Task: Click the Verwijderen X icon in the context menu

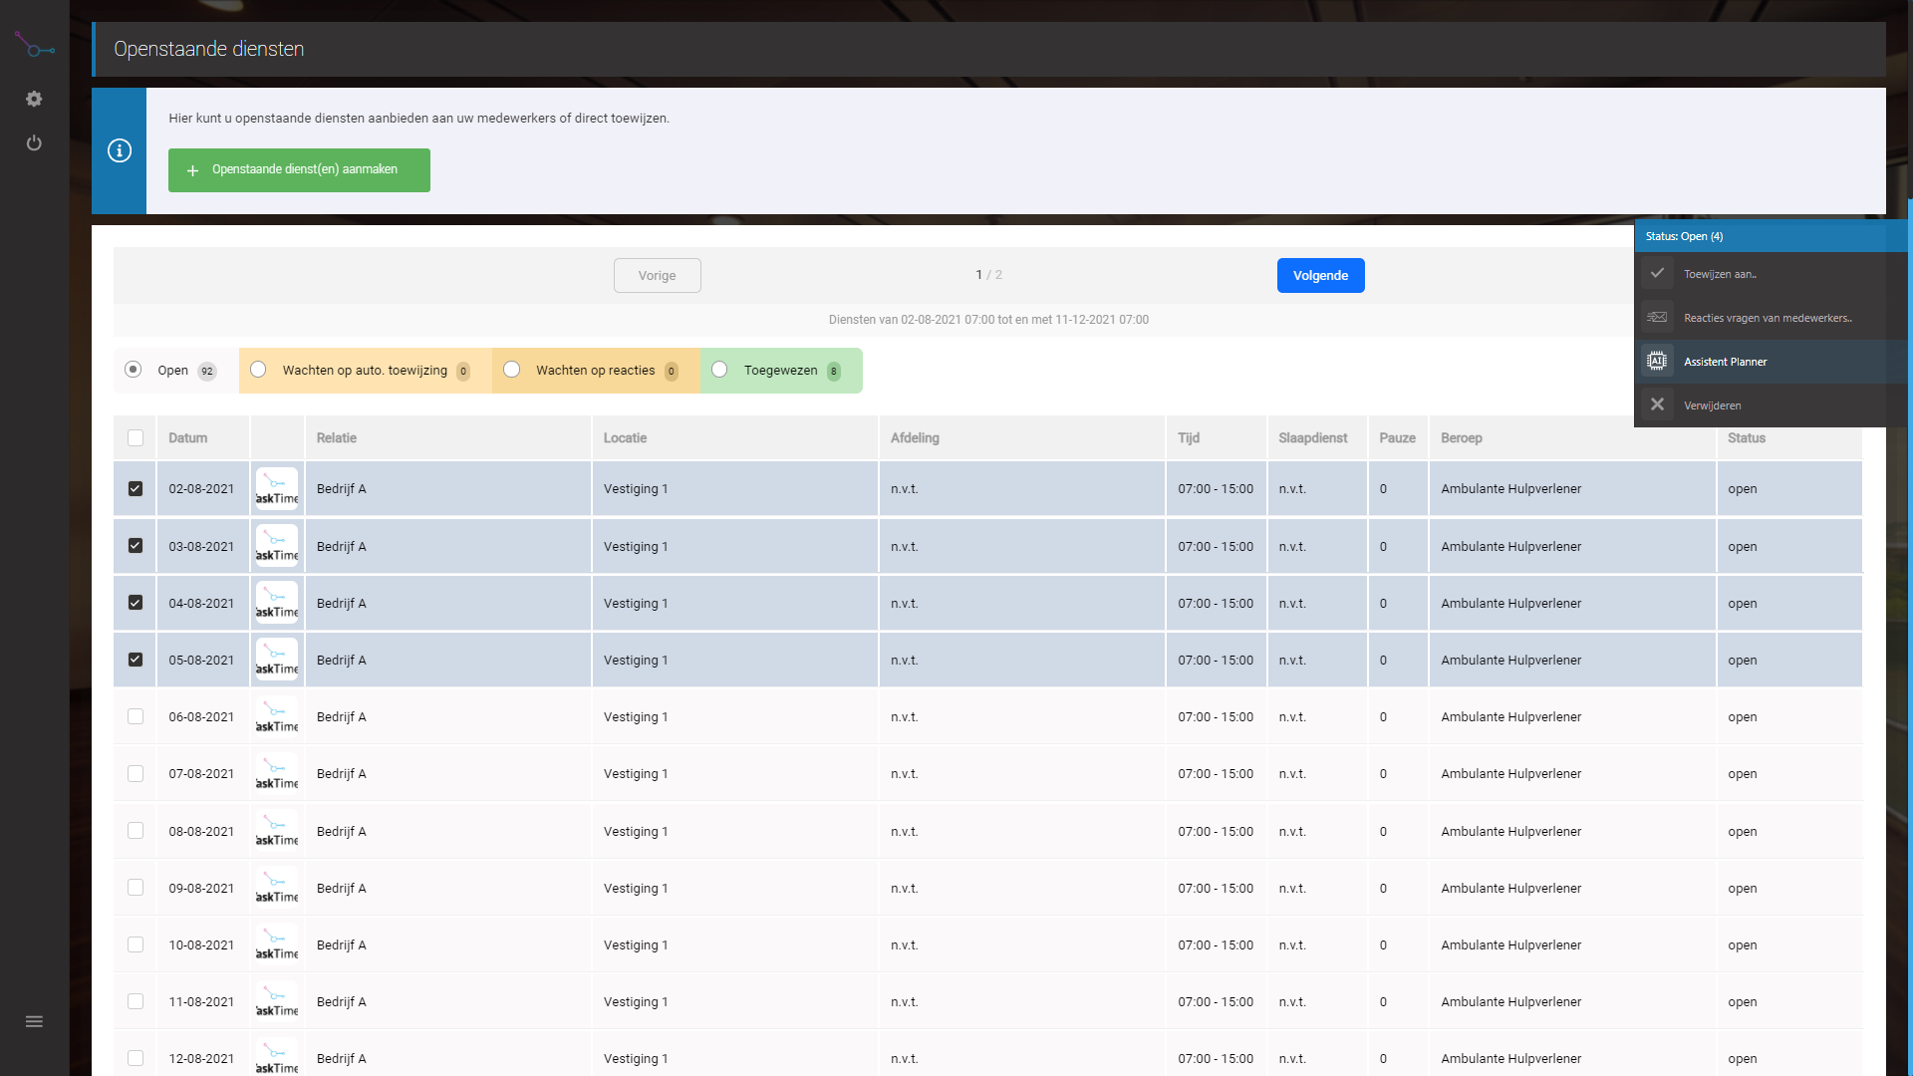Action: click(x=1658, y=404)
